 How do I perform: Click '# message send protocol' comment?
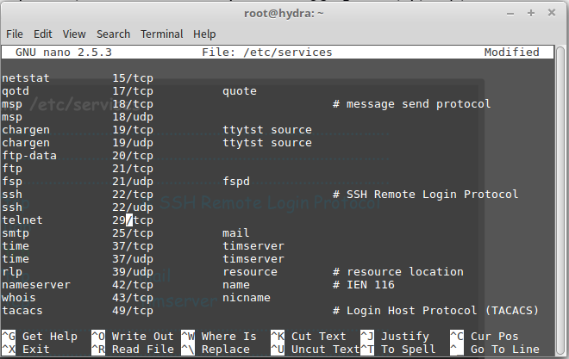(x=412, y=104)
